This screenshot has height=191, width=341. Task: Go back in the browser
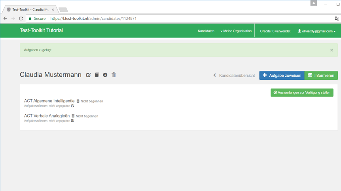tap(6, 19)
